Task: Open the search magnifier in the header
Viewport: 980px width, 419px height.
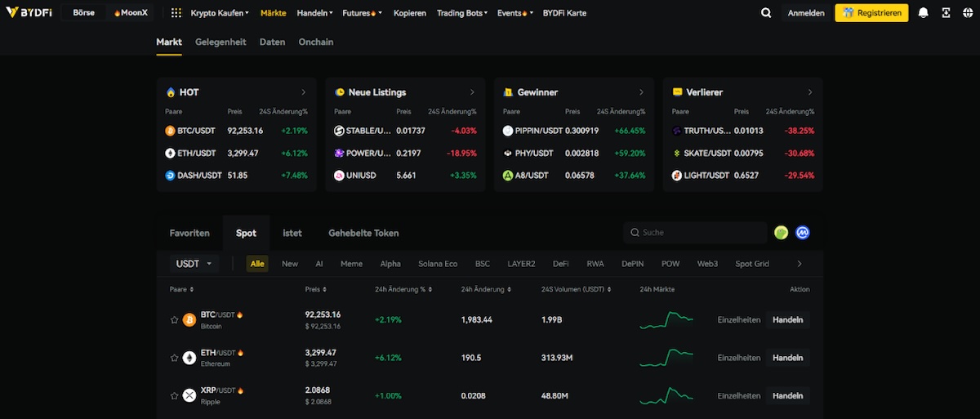Action: [766, 13]
